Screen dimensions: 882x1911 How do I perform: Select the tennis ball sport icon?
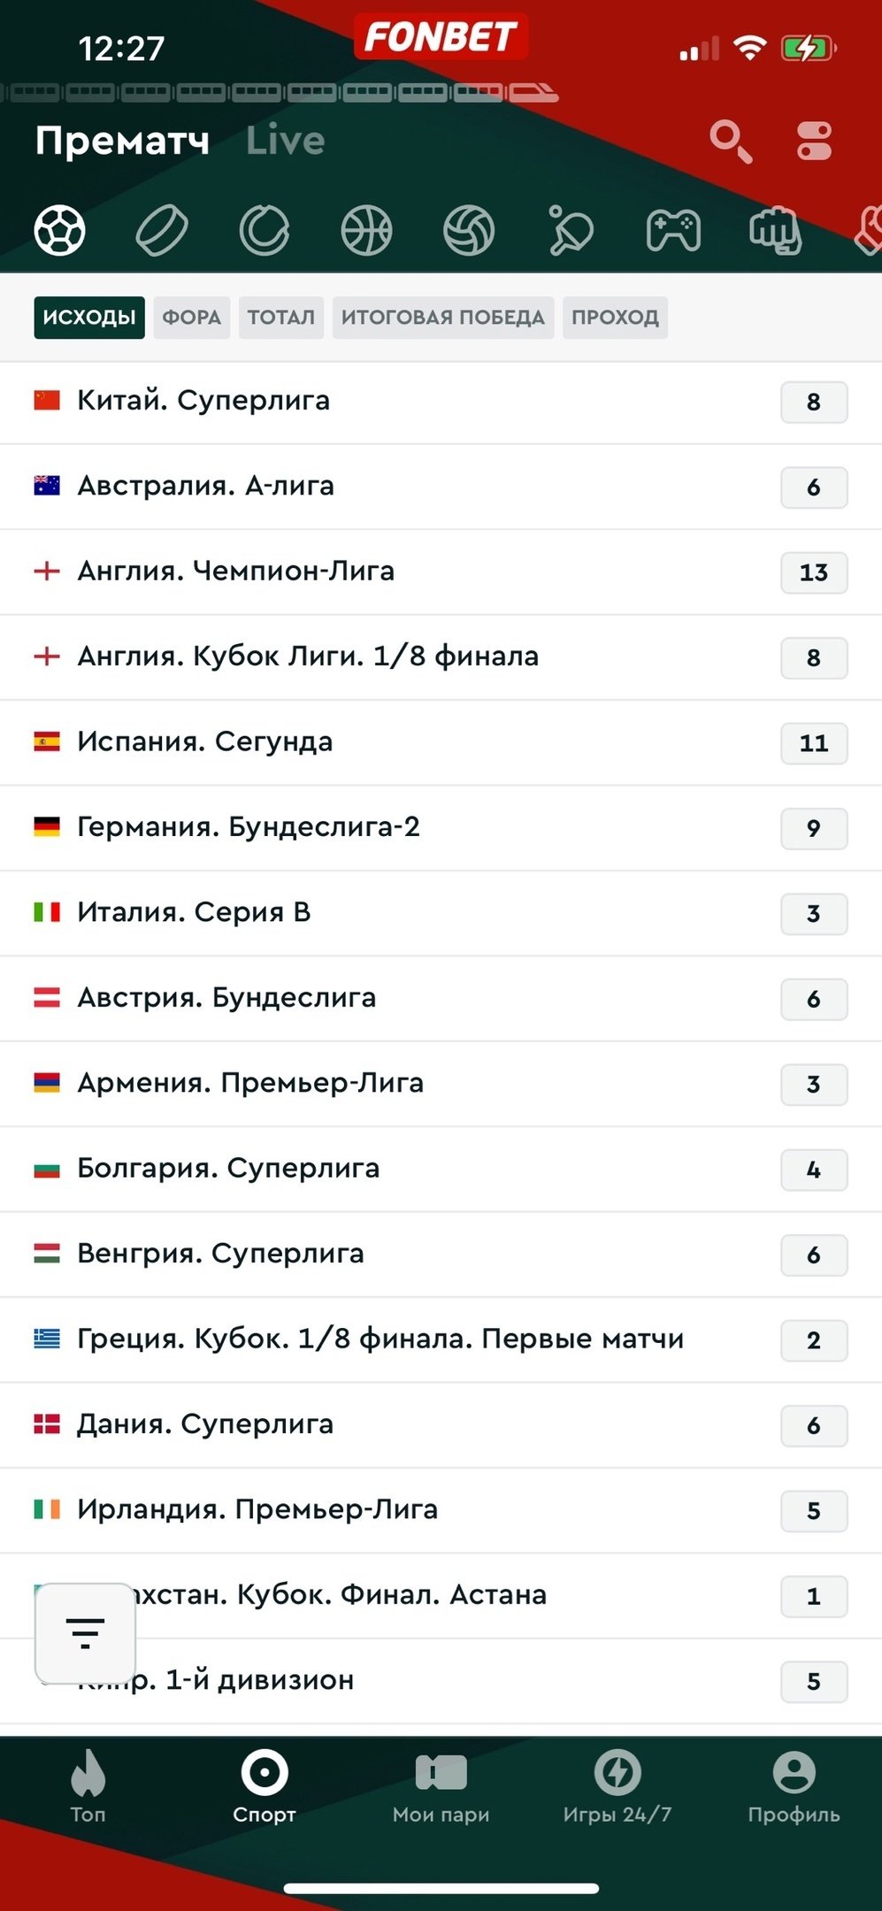click(265, 230)
